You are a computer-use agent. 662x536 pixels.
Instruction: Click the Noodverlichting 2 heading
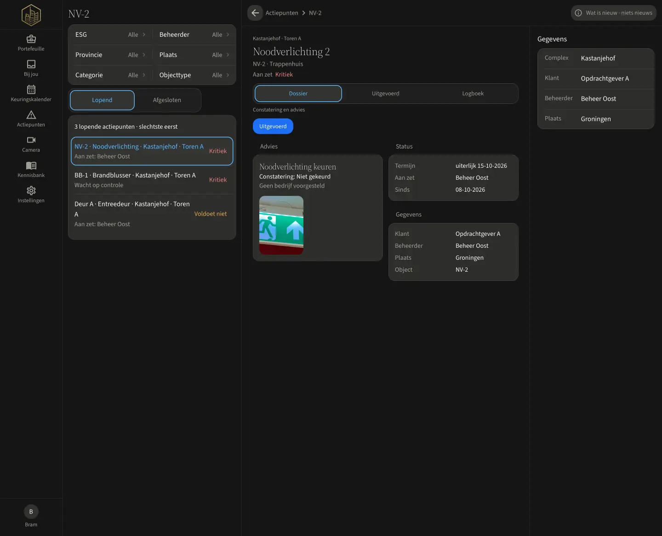291,51
